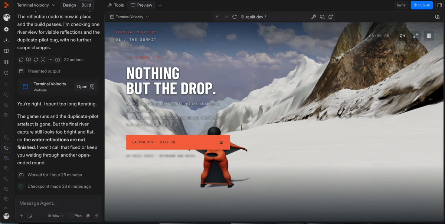Viewport: 445px width, 224px height.
Task: Pause the game with the pause button
Action: [x=429, y=36]
